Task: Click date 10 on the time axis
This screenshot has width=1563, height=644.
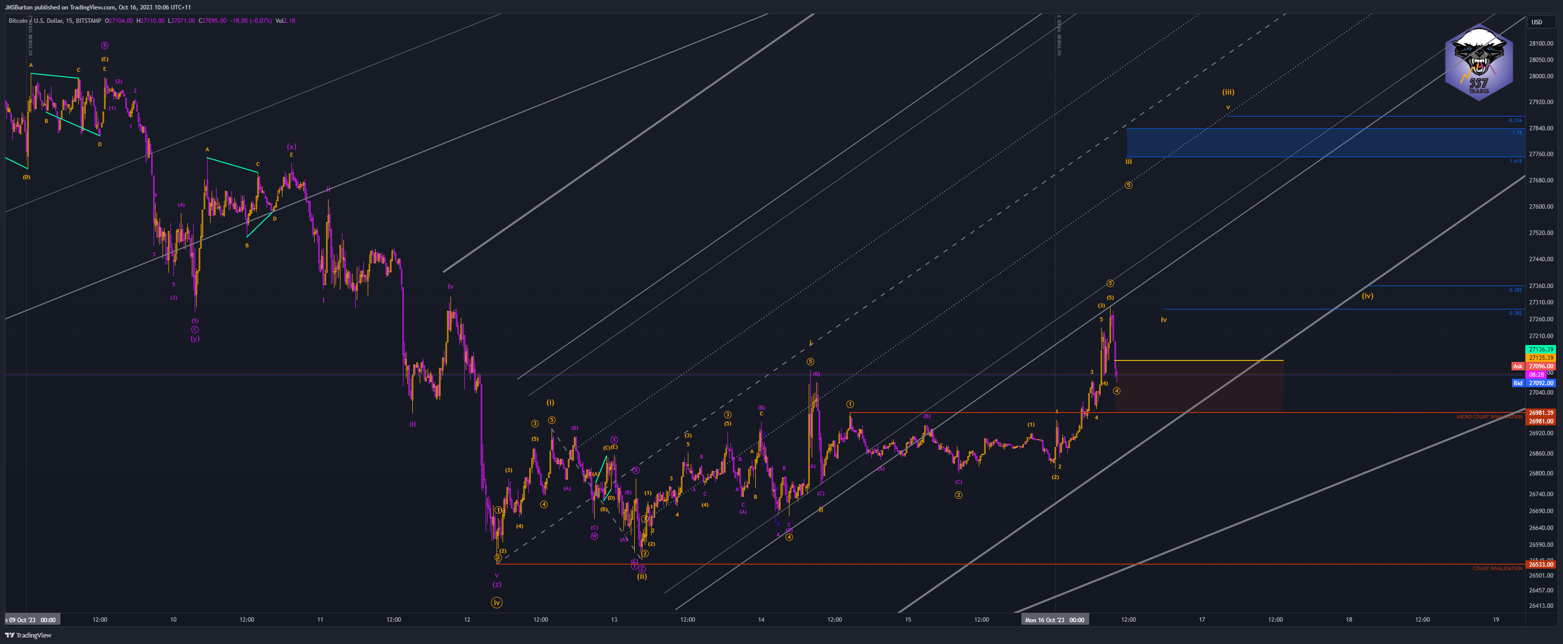Action: (173, 620)
